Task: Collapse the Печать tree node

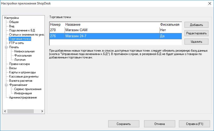Action: coord(7,47)
